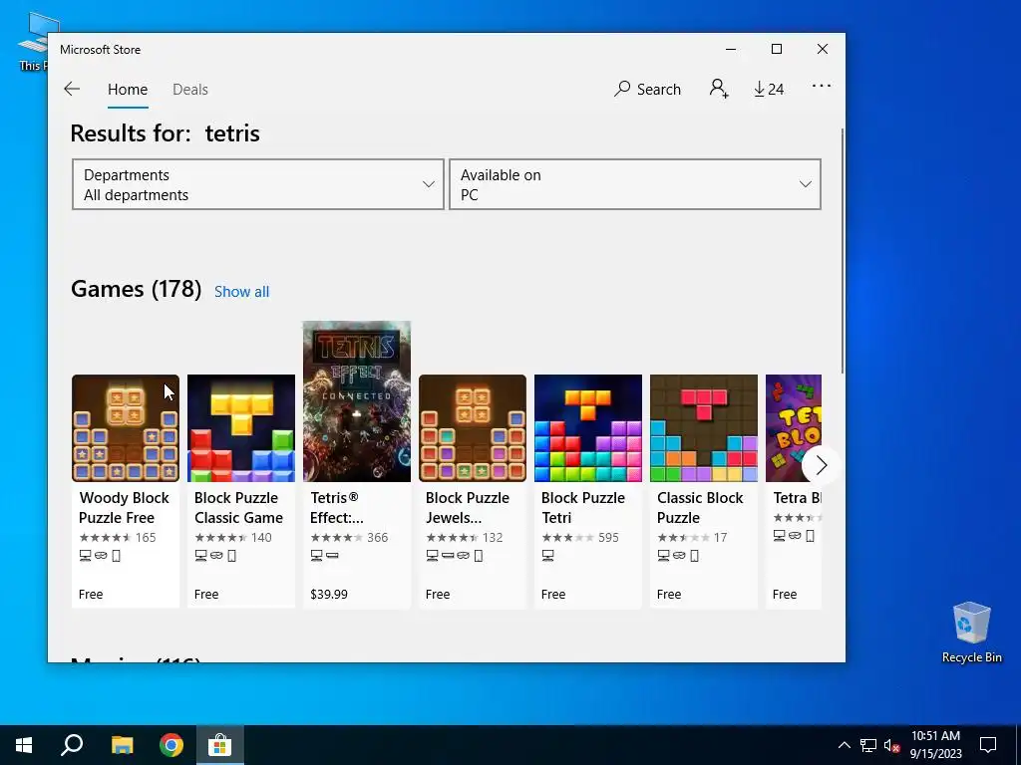The height and width of the screenshot is (765, 1021).
Task: Click the $39.99 price label
Action: (x=329, y=594)
